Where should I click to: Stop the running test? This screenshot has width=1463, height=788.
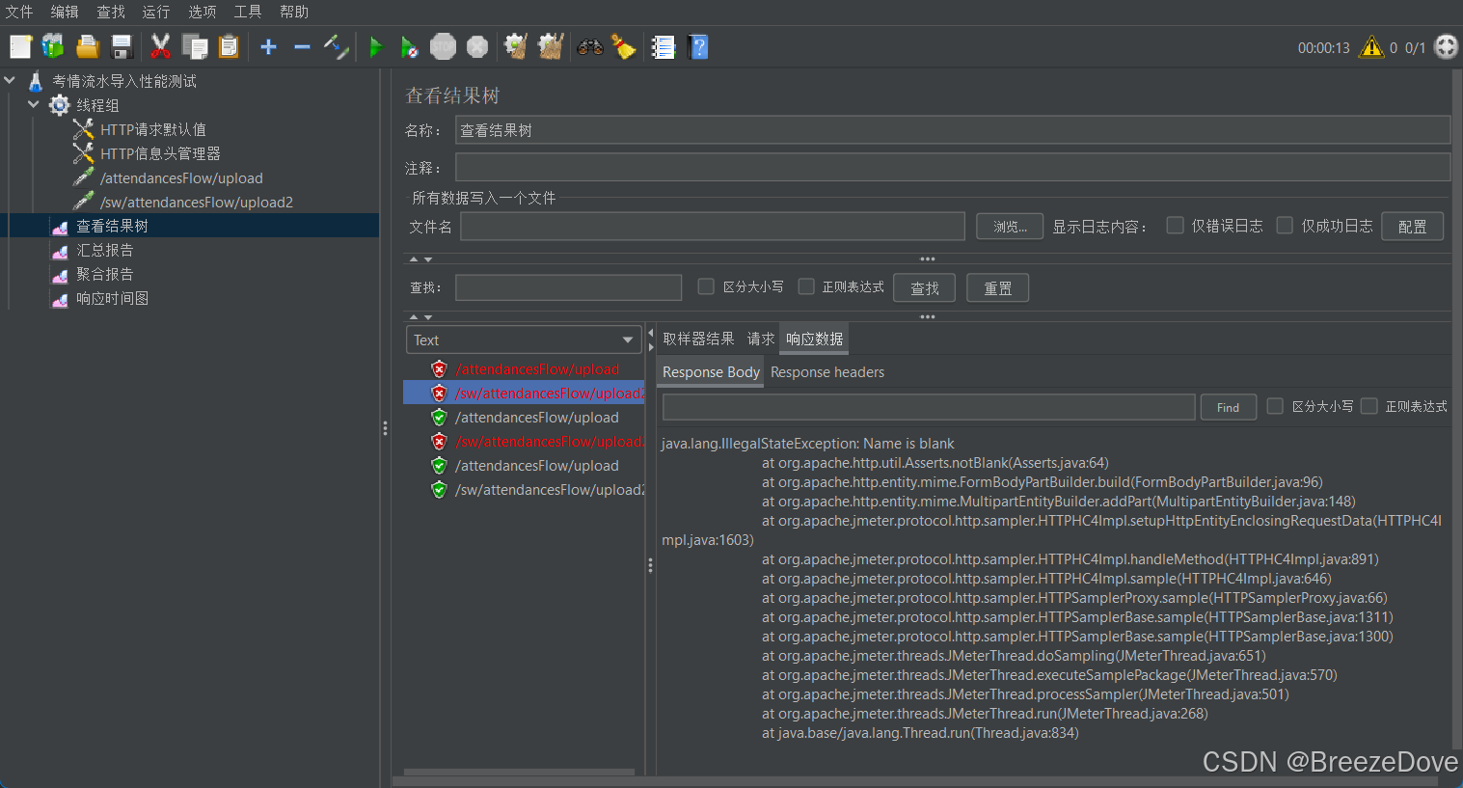click(x=443, y=46)
